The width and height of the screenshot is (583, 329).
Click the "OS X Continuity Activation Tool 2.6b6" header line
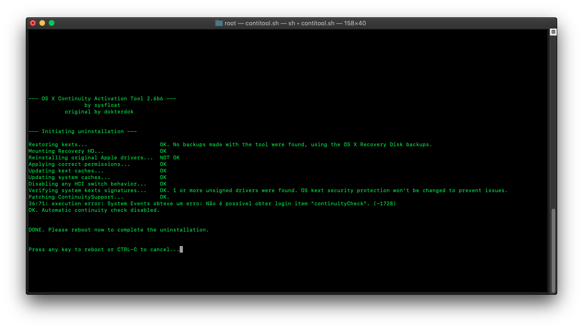102,98
